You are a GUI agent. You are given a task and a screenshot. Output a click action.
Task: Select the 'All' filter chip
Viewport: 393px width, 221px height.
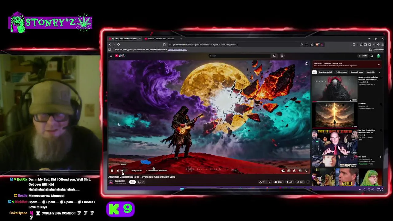(x=314, y=72)
